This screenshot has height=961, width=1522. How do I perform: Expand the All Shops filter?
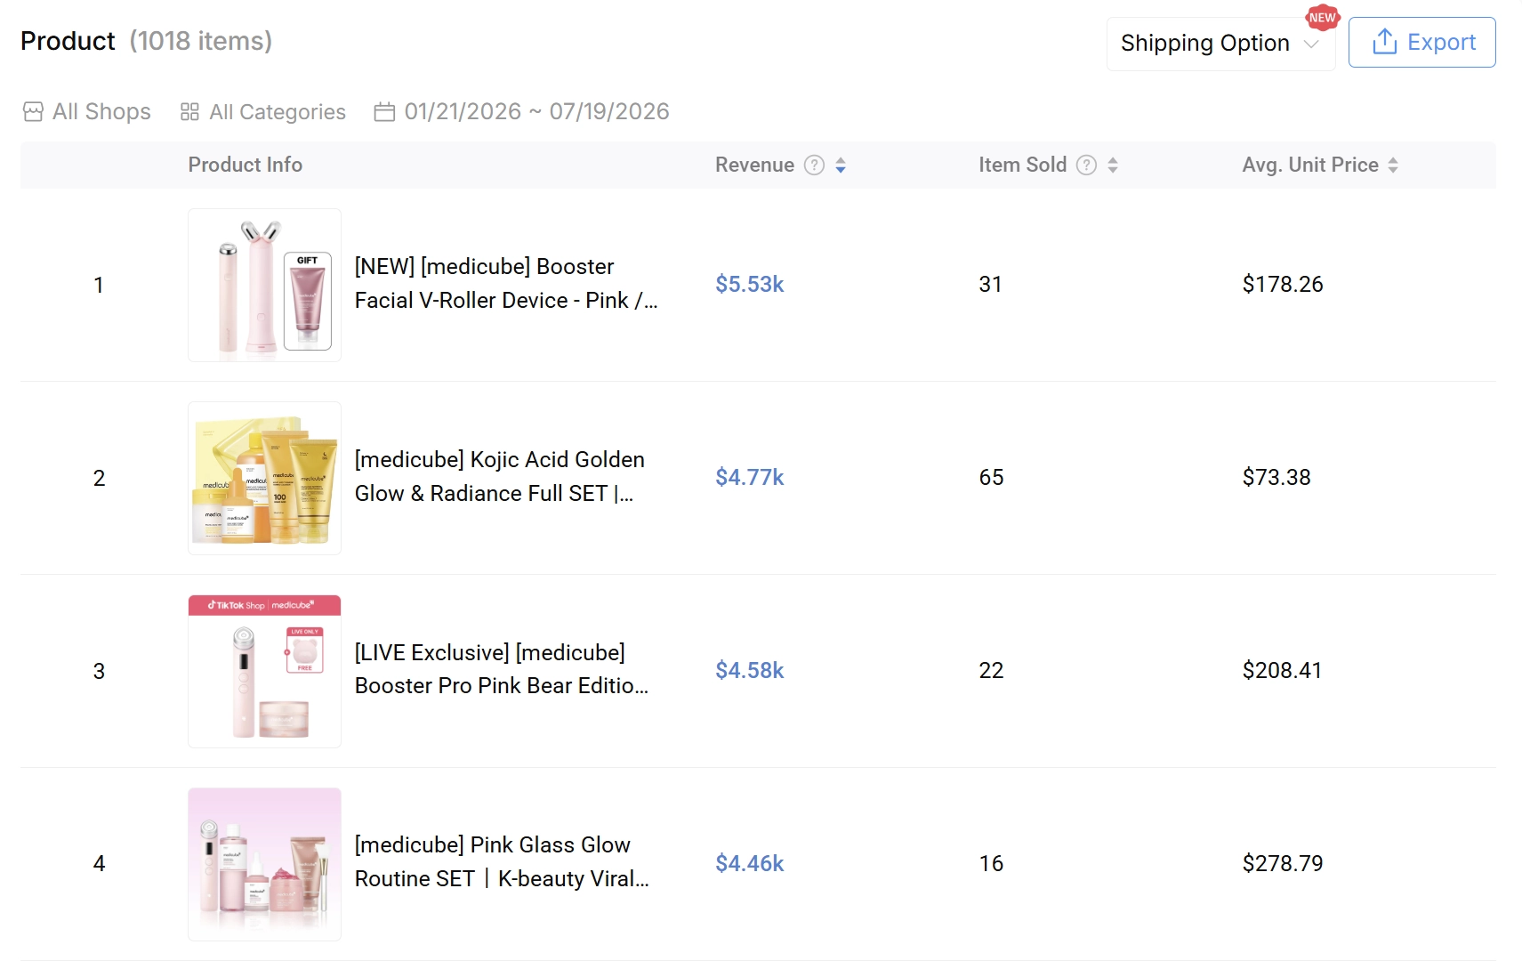tap(86, 112)
